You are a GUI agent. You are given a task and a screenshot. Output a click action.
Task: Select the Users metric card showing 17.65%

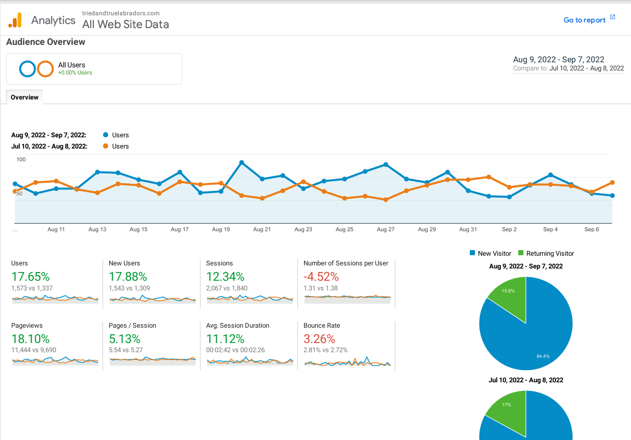pos(55,284)
